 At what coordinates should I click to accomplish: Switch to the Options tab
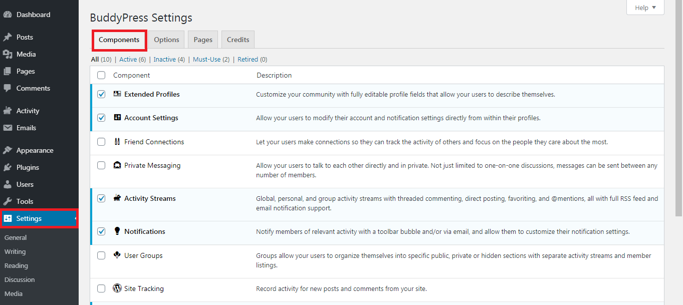[x=166, y=40]
